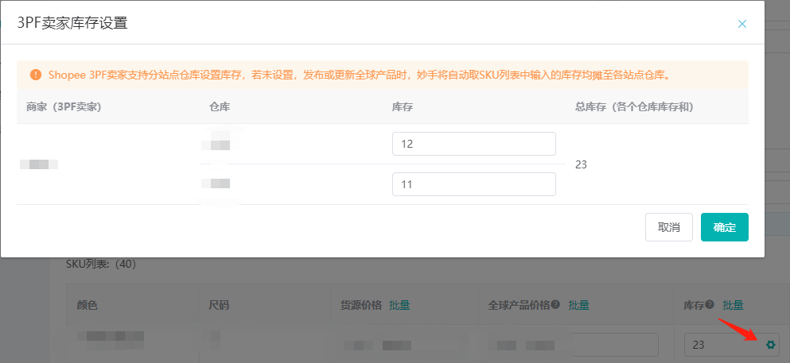Open stock settings gear icon beside 23

pyautogui.click(x=770, y=345)
